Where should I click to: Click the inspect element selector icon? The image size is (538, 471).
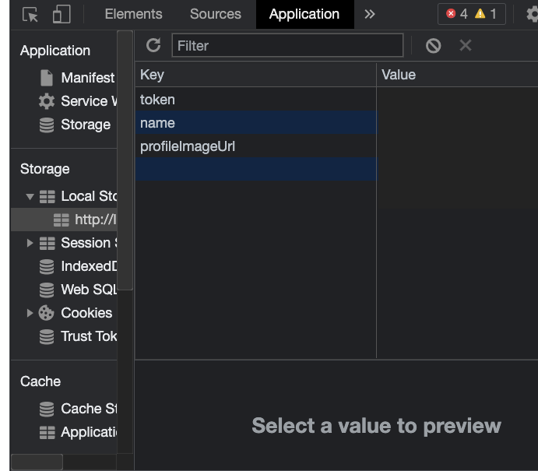point(30,14)
